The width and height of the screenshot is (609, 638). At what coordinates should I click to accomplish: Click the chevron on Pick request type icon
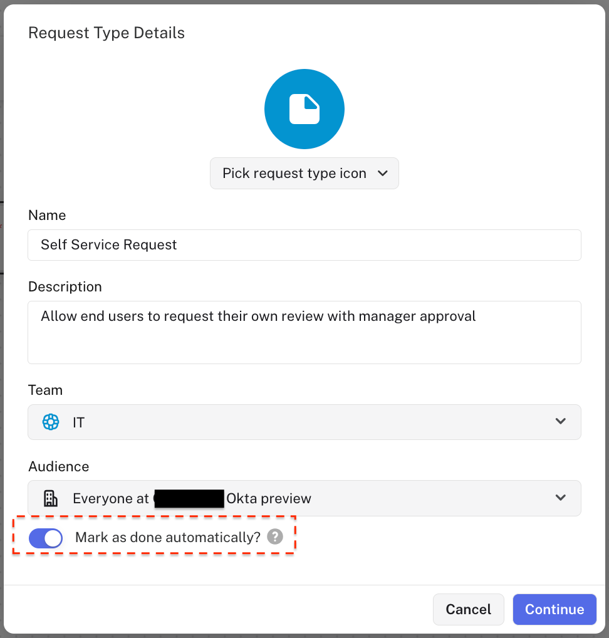click(x=383, y=173)
